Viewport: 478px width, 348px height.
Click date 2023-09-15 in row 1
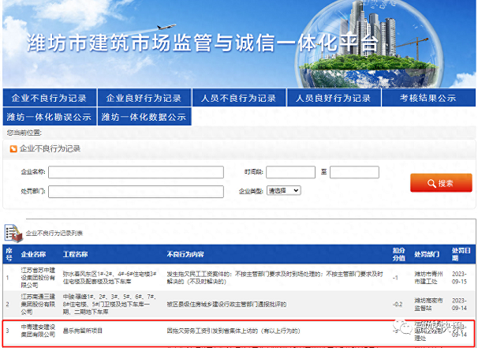459,278
